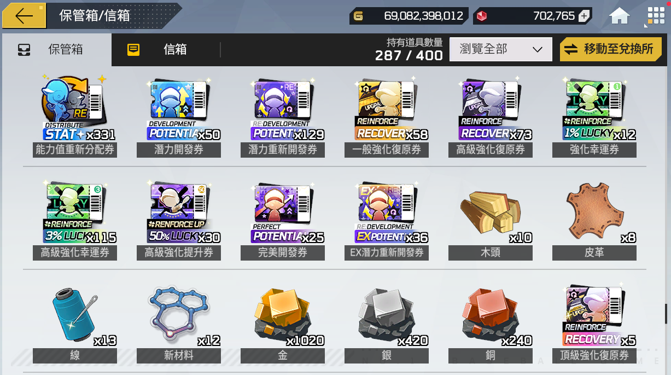
Task: Open the grid menu icon
Action: [655, 16]
